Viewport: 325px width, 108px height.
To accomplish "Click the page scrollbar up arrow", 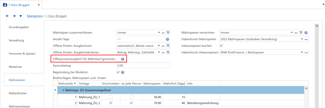I will [317, 26].
